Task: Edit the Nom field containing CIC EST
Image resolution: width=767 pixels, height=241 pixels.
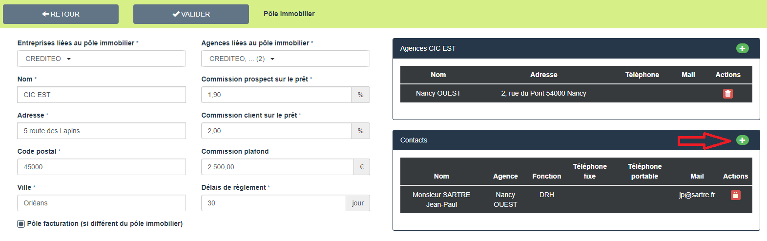Action: coord(102,95)
